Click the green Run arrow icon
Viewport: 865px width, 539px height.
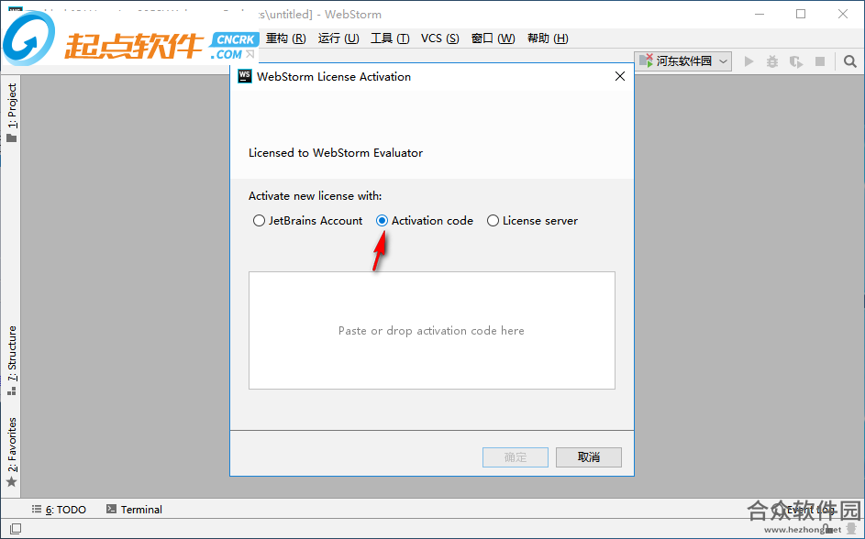749,61
